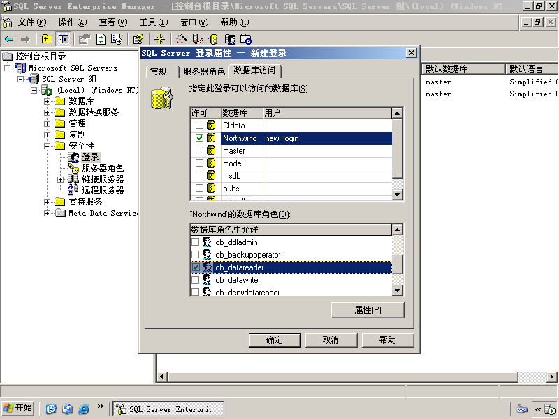
Task: Check the CIdata database permit checkbox
Action: point(199,125)
